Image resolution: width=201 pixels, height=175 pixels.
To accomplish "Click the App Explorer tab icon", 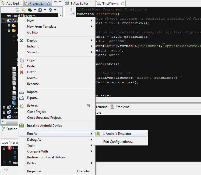I will [3, 3].
